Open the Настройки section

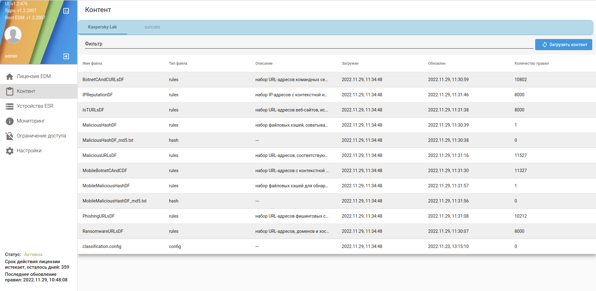point(38,151)
